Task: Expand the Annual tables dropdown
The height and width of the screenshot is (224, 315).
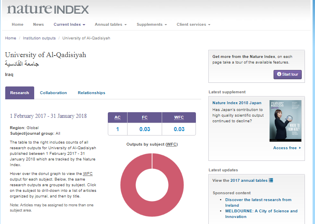Action: (111, 25)
